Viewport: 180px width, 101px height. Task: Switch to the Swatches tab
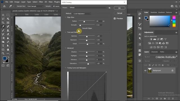point(154,12)
